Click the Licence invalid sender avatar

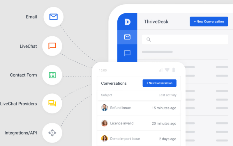(x=105, y=123)
